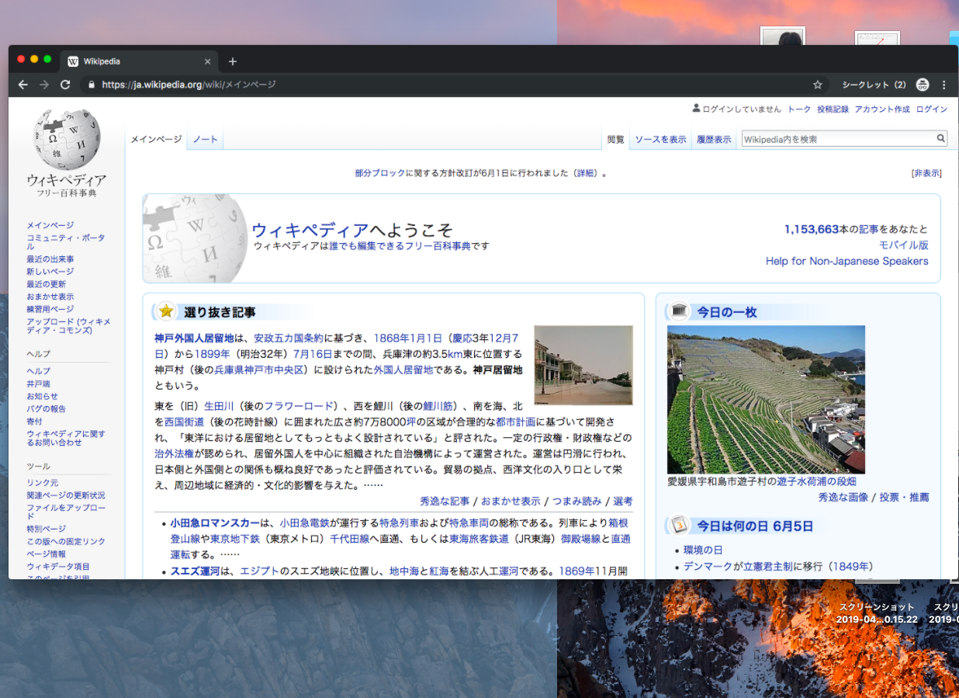Open sidebar ページ情報 link
Screen dimensions: 959x698
[47, 554]
